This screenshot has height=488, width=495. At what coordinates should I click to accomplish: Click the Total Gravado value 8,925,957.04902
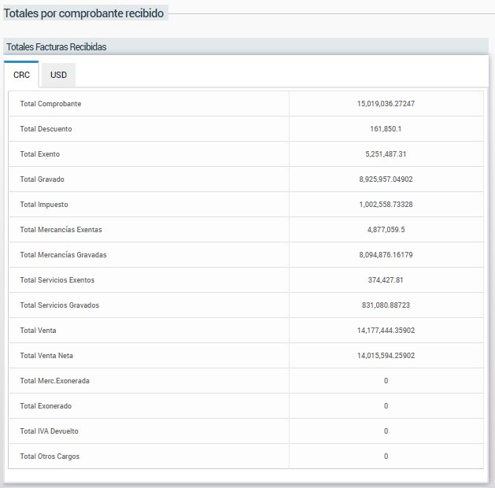point(386,179)
